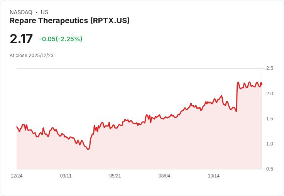The width and height of the screenshot is (284, 196).
Task: Click the 2.5 y-axis price label
Action: click(269, 68)
